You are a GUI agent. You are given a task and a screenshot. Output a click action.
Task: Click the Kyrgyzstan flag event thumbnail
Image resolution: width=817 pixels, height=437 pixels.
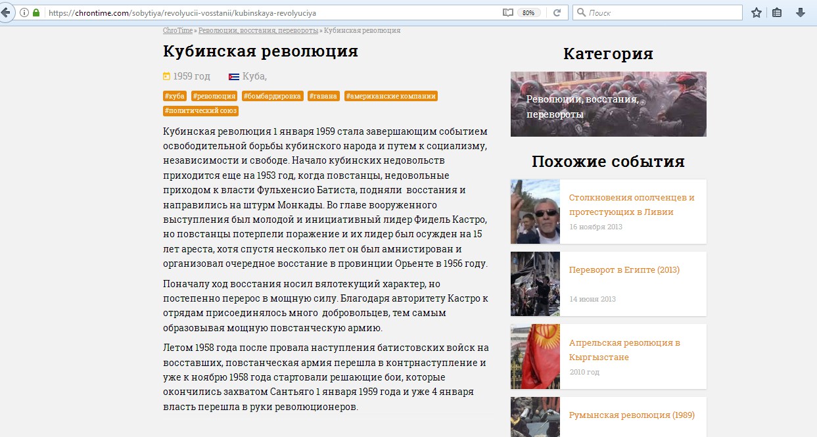coord(535,356)
